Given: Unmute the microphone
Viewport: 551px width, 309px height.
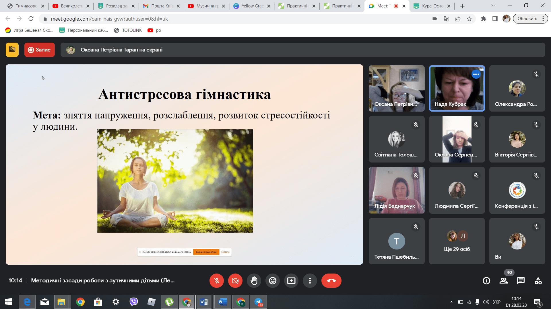Looking at the screenshot, I should click(x=217, y=281).
